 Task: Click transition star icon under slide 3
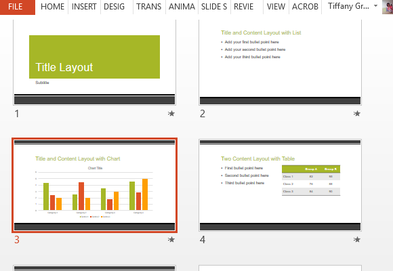point(171,239)
